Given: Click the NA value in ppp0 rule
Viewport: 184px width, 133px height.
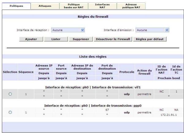Looking at the screenshot, I should [176, 110].
